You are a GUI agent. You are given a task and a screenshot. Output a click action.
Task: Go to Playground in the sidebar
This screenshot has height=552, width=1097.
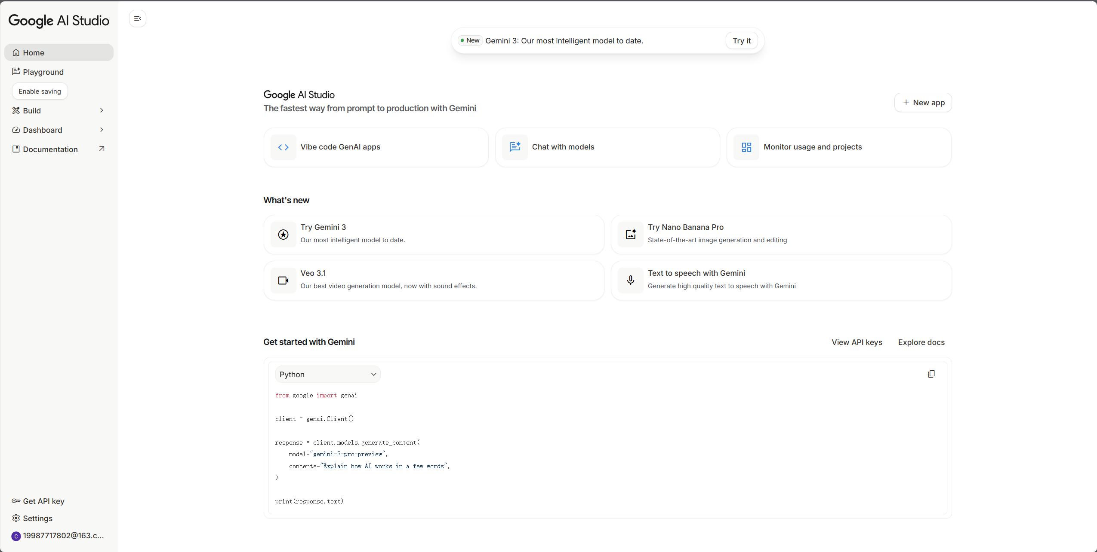point(43,72)
